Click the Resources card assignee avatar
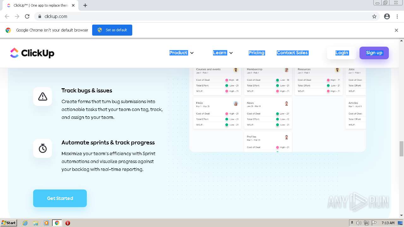Image resolution: width=404 pixels, height=227 pixels. (337, 70)
